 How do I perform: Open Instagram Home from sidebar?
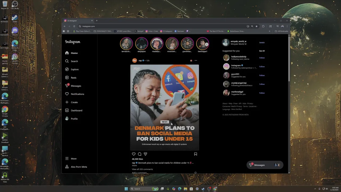click(x=71, y=53)
